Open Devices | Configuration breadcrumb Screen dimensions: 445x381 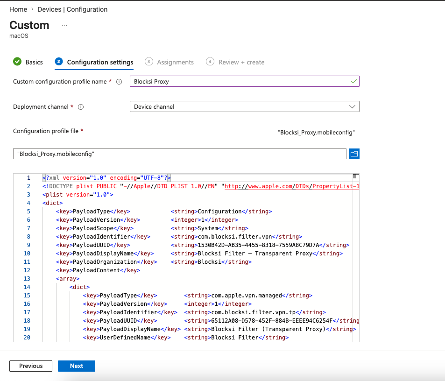point(72,9)
